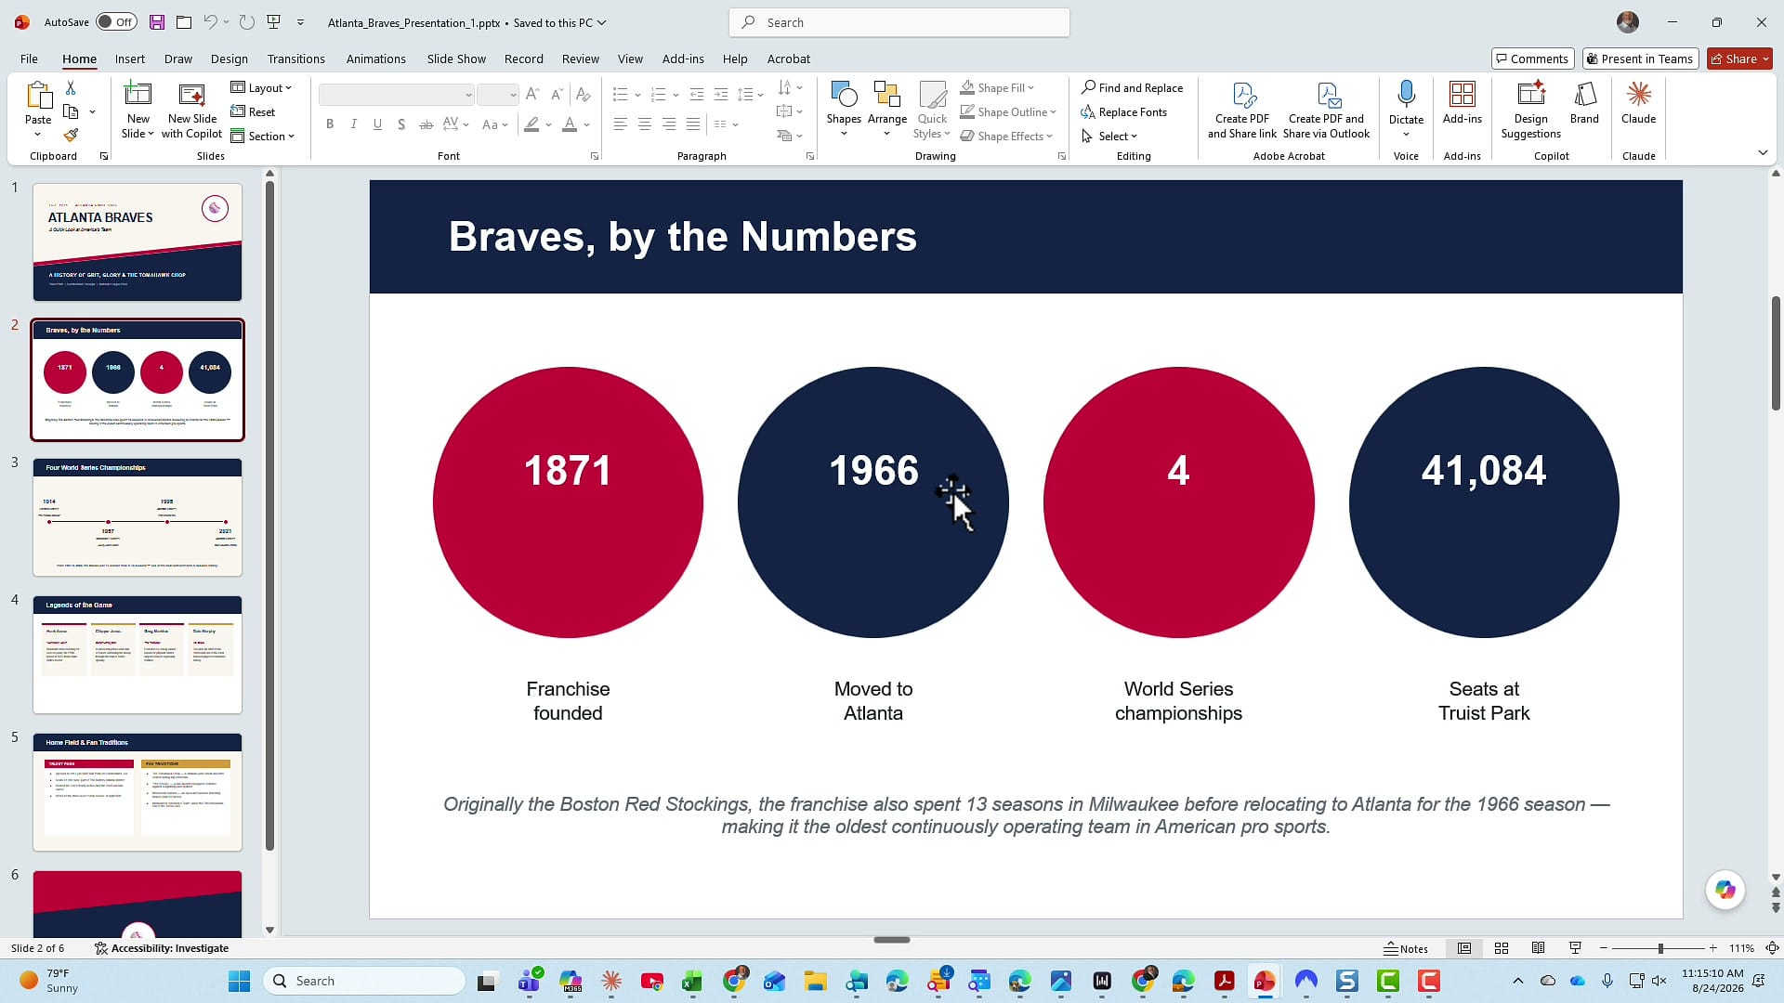Open the floating Copilot button on slide
Image resolution: width=1784 pixels, height=1003 pixels.
coord(1725,890)
